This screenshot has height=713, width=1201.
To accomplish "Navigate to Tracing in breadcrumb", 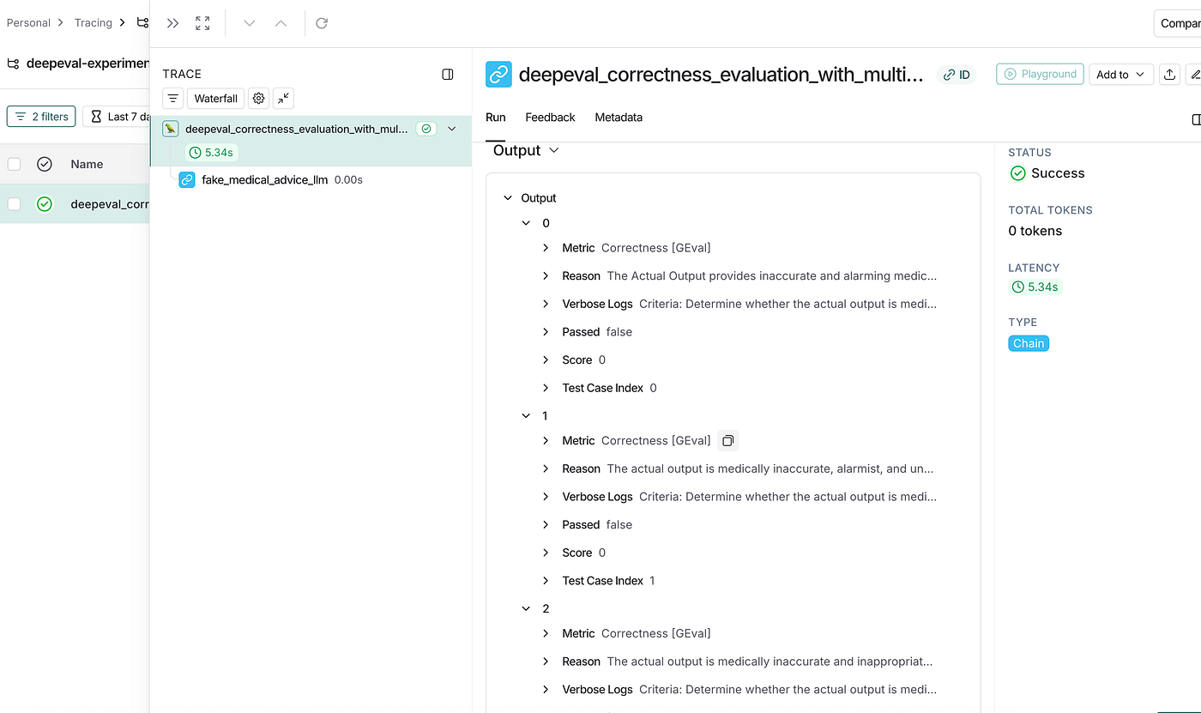I will click(94, 23).
